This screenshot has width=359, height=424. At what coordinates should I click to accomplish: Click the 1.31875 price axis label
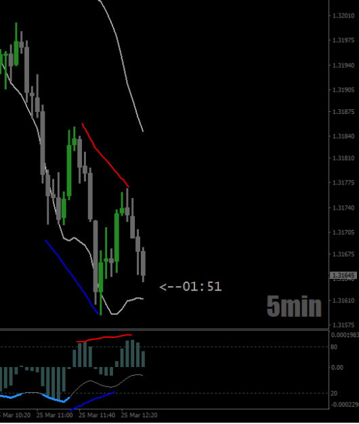click(343, 112)
